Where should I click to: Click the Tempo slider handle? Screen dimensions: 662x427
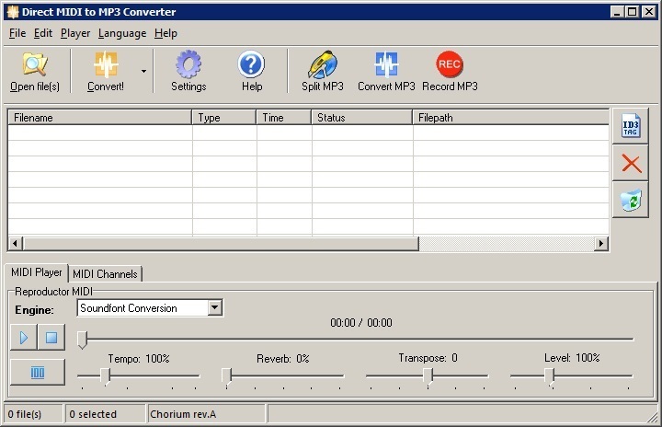point(105,375)
